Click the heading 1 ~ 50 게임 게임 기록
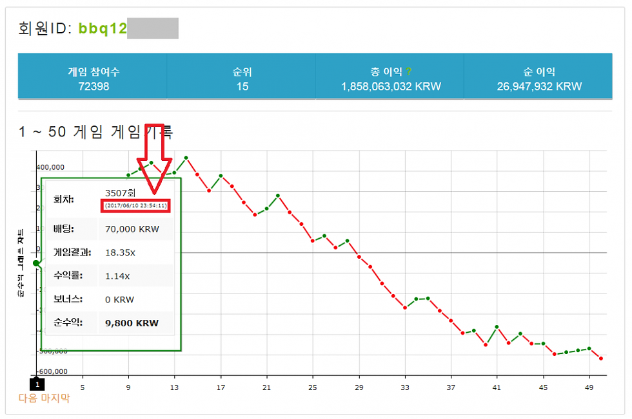The height and width of the screenshot is (419, 632). (95, 132)
